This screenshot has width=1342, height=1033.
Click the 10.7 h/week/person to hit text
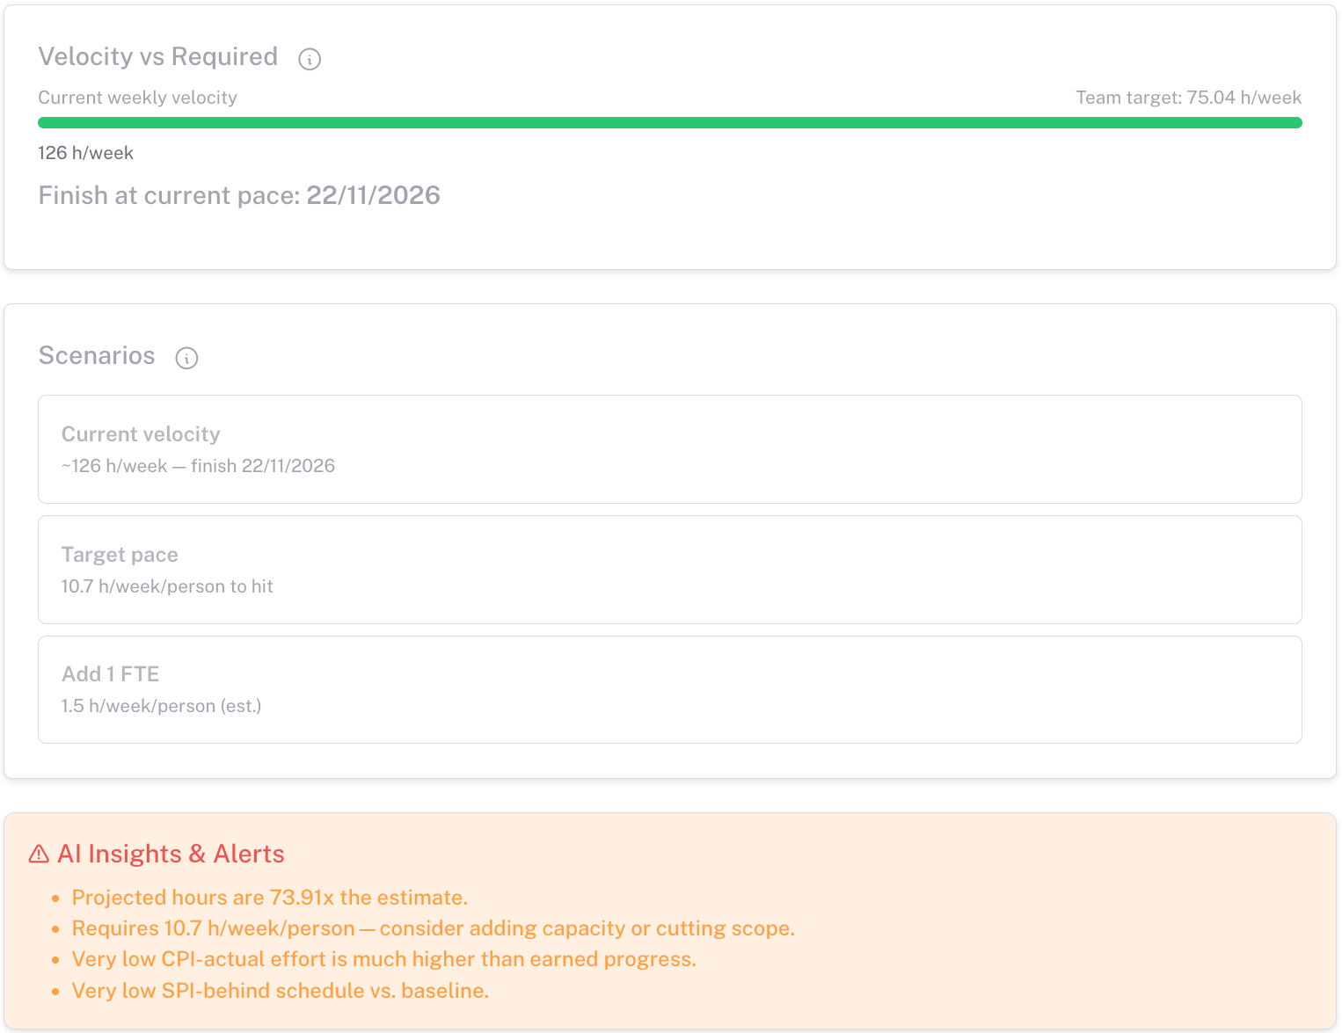tap(167, 586)
